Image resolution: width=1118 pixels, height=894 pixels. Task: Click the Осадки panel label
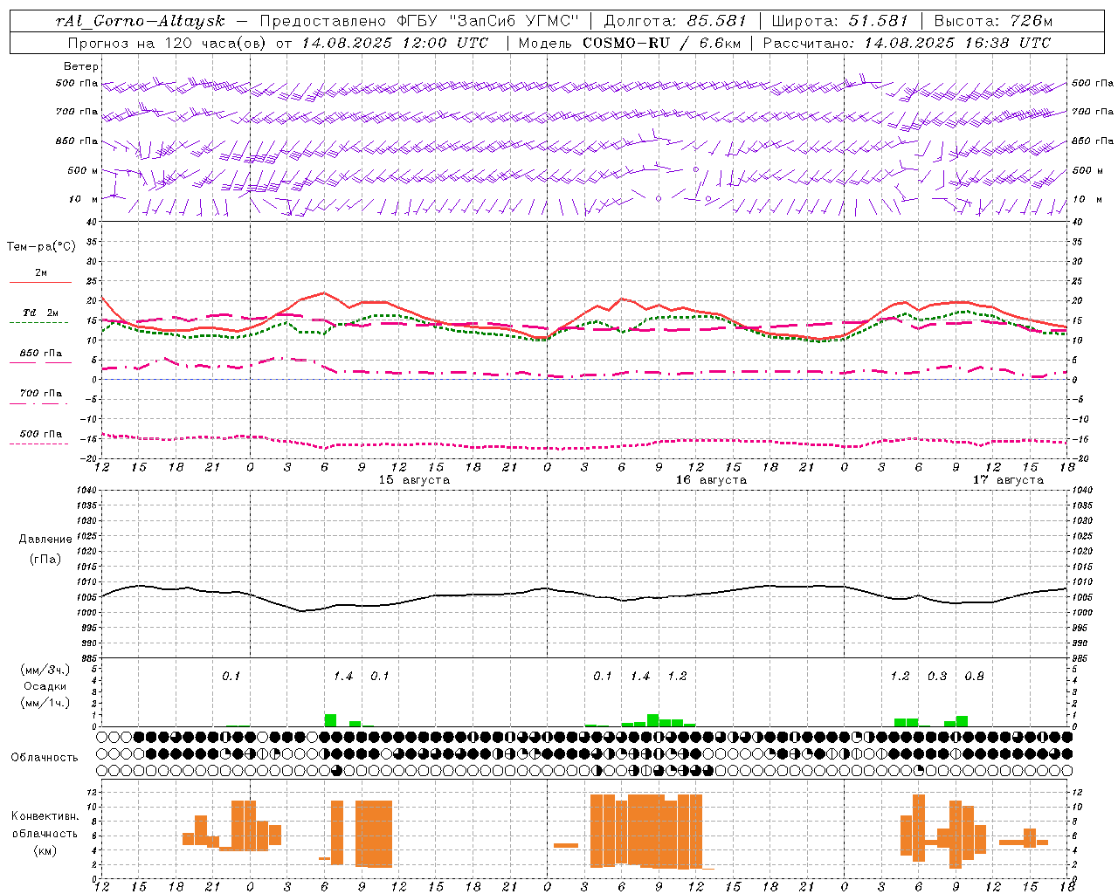(45, 686)
